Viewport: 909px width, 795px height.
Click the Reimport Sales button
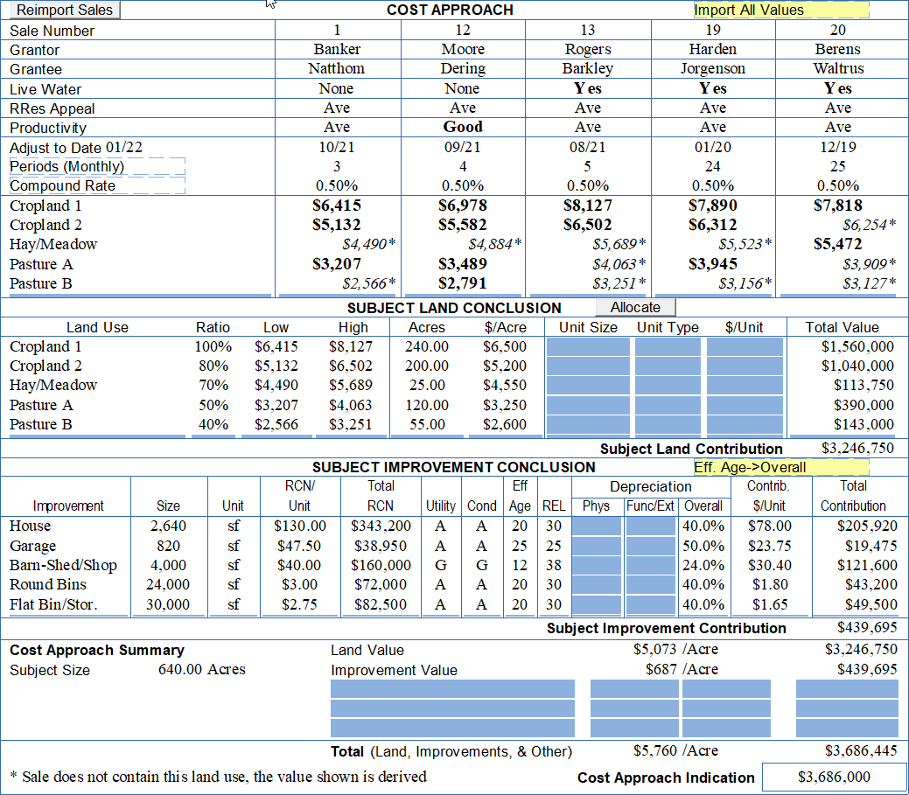pos(66,10)
